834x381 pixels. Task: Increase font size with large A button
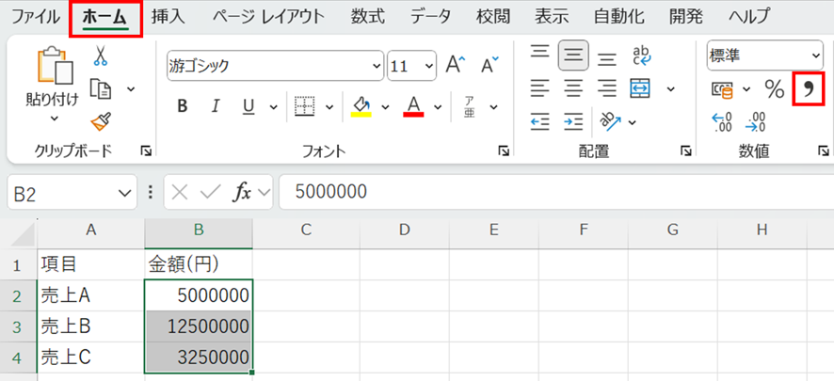[x=456, y=66]
